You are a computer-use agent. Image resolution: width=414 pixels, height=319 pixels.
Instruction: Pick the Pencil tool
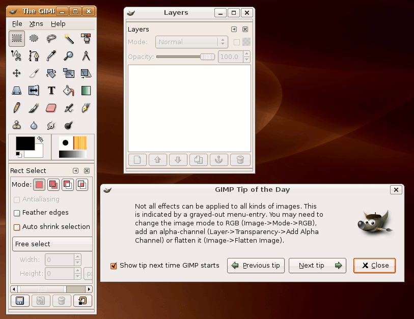[x=16, y=108]
